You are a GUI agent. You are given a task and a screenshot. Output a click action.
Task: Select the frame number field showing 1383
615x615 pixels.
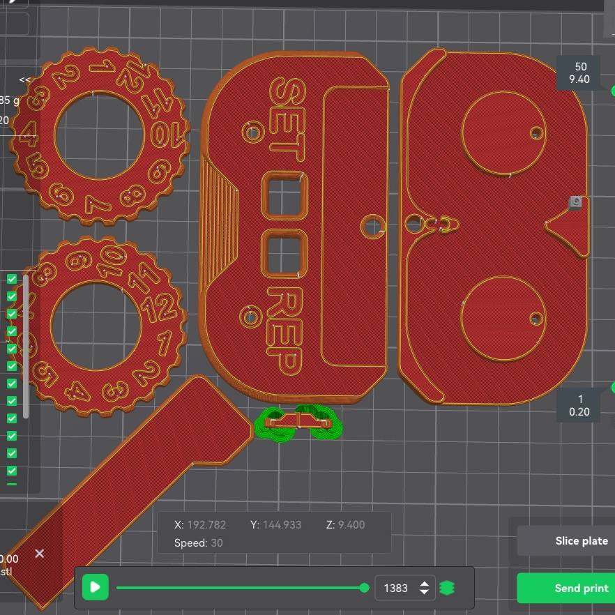(395, 588)
